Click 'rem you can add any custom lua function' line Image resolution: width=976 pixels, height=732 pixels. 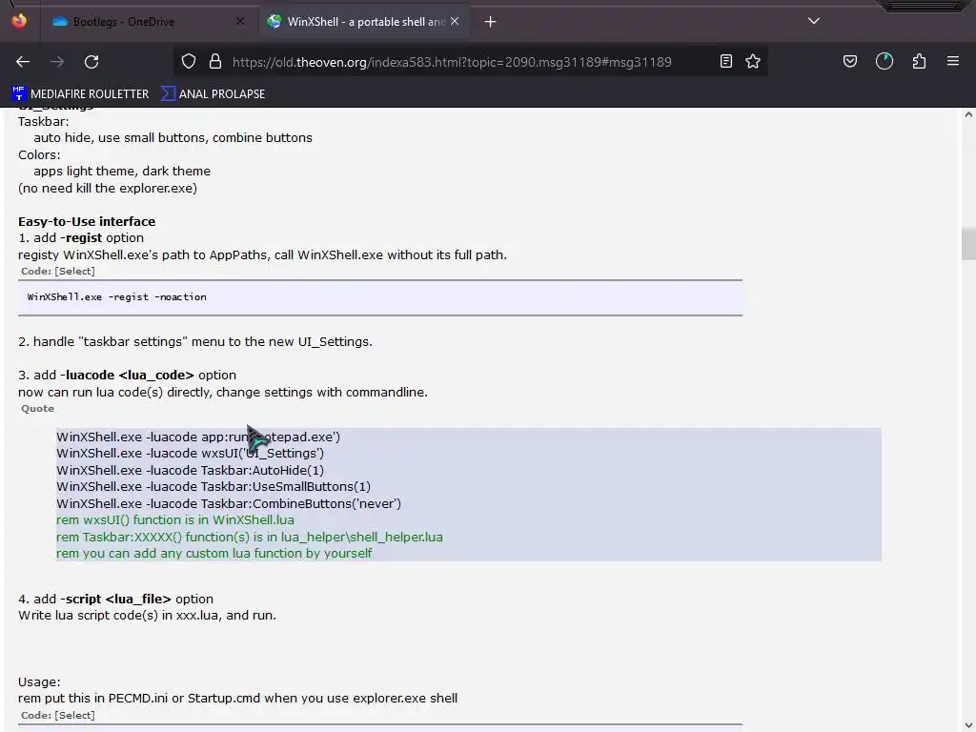(x=214, y=554)
